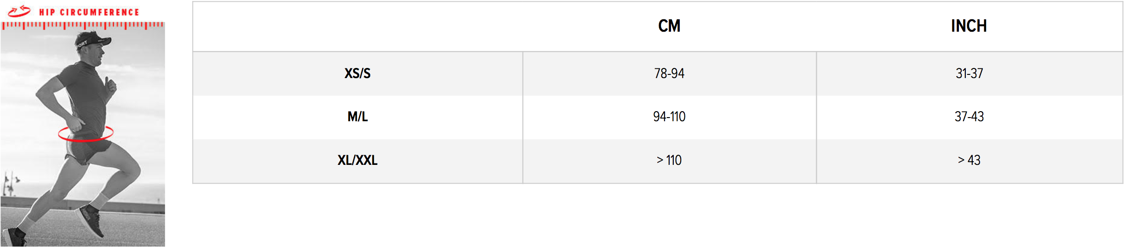This screenshot has height=248, width=1124.
Task: Click the runner's dark running shoe
Action: click(91, 221)
